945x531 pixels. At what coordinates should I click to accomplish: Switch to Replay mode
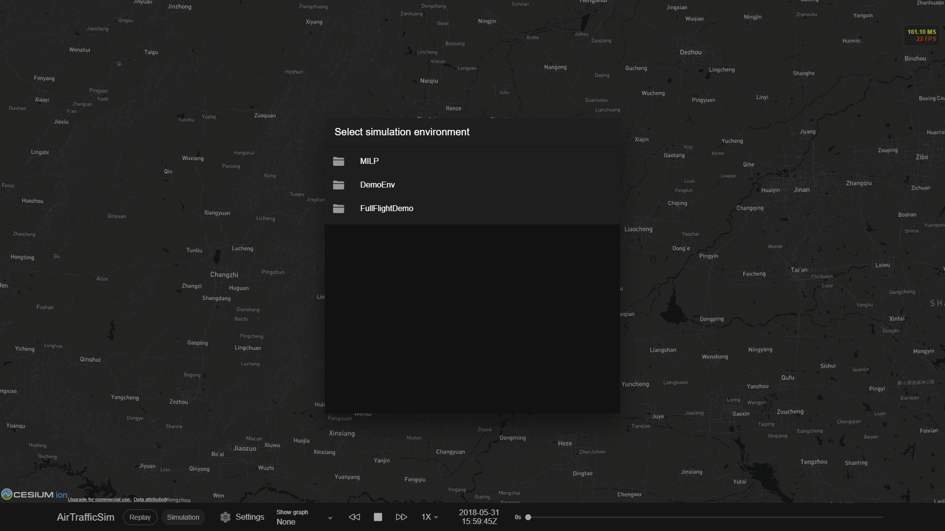(140, 517)
